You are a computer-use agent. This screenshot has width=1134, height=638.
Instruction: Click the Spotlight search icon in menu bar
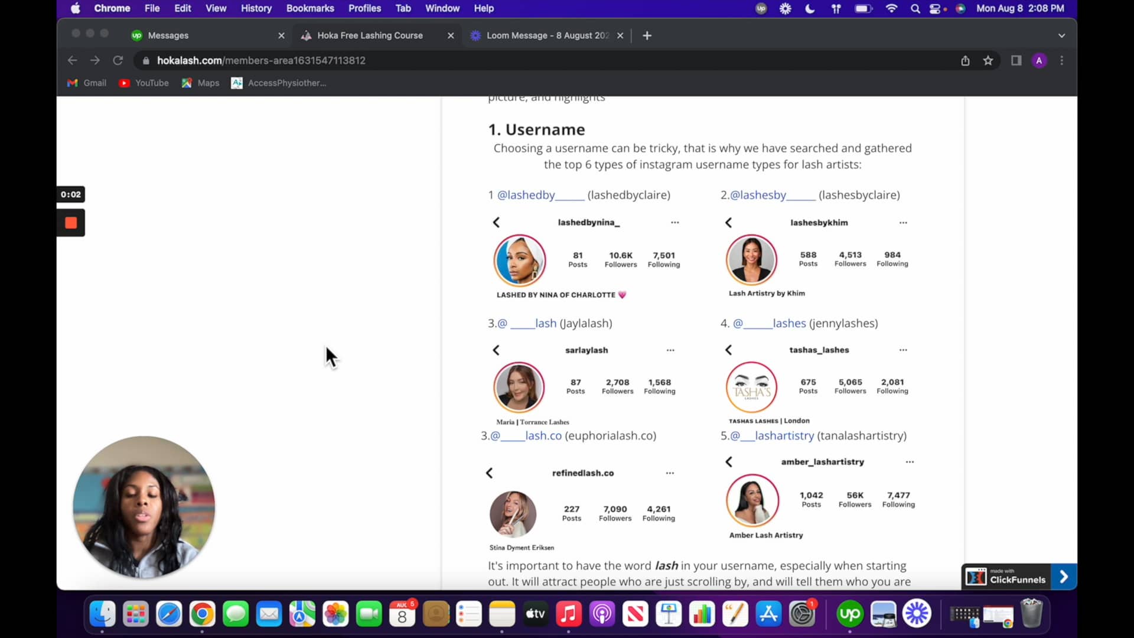coord(915,8)
